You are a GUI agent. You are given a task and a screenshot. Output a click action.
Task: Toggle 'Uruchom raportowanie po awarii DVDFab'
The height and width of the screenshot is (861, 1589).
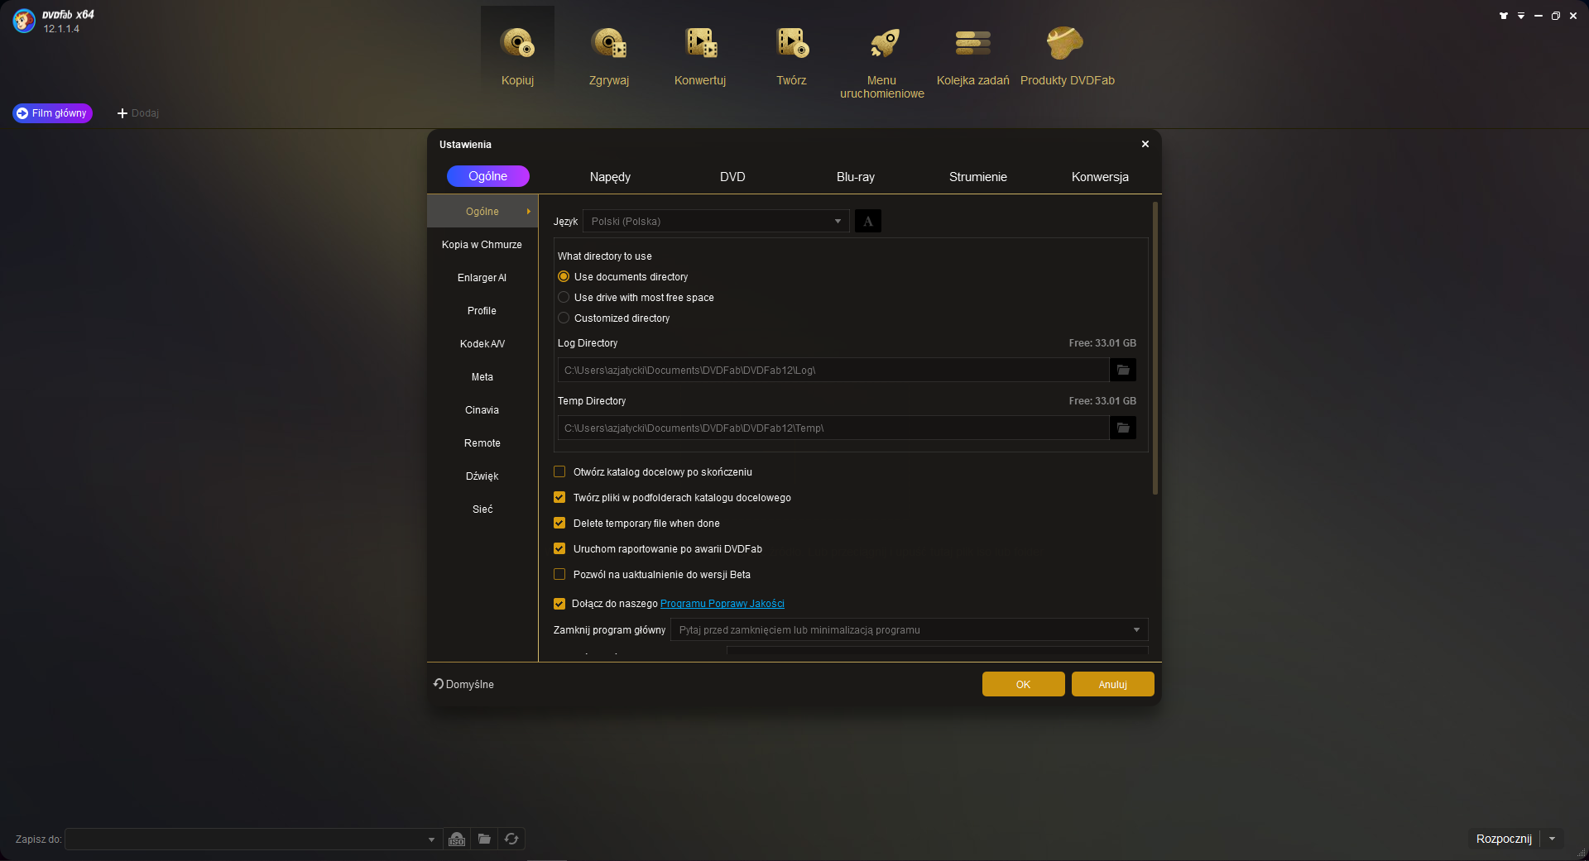click(x=559, y=548)
